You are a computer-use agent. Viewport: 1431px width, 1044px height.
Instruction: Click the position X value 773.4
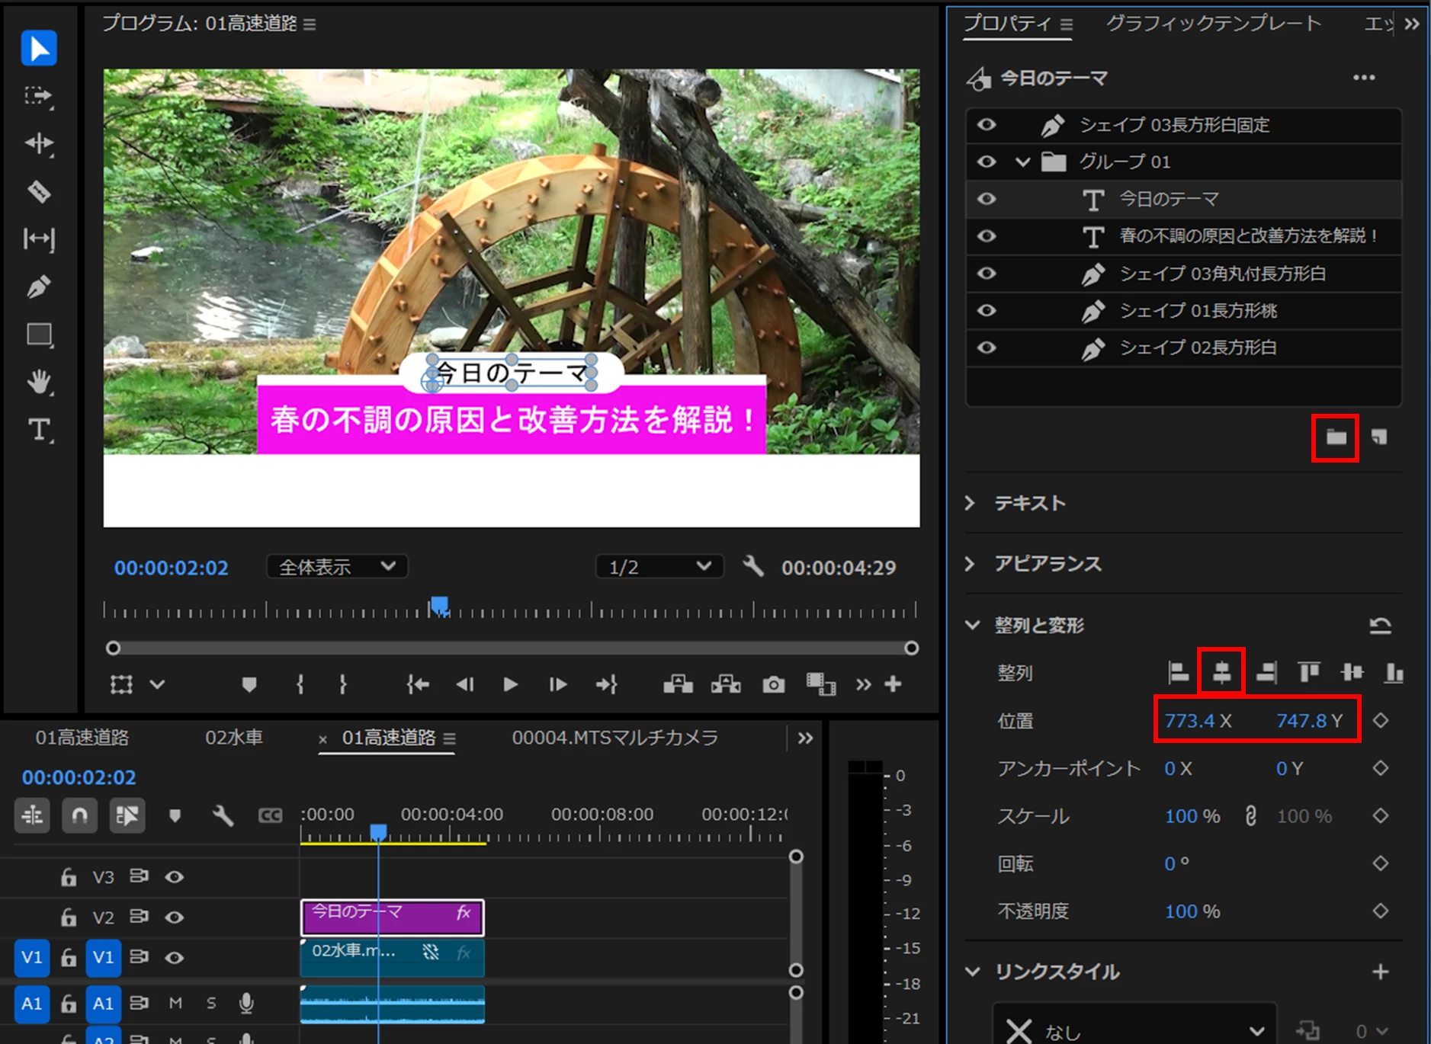(1189, 721)
